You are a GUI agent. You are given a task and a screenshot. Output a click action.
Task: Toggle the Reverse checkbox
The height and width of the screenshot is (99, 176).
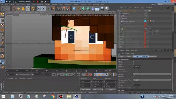[133, 77]
